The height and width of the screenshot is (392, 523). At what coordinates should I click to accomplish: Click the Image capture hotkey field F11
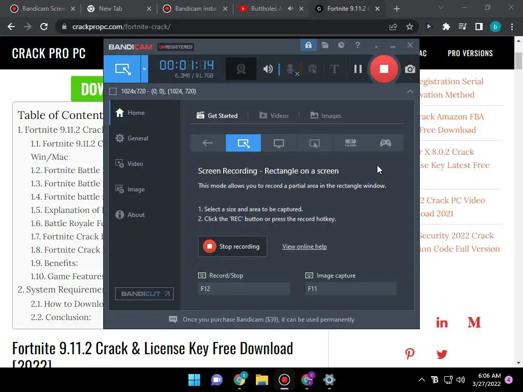(351, 289)
